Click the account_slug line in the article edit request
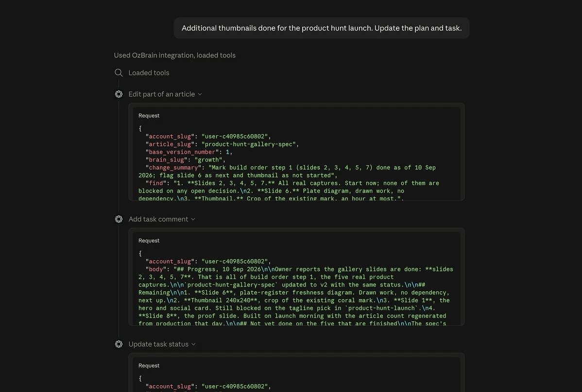This screenshot has height=392, width=582. tap(208, 137)
